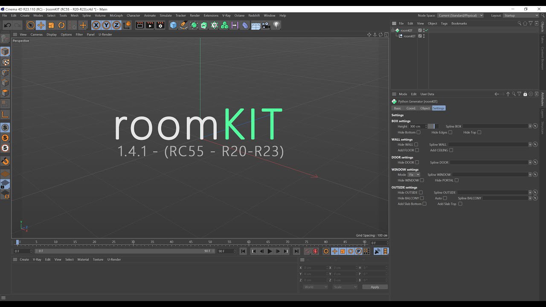Image resolution: width=546 pixels, height=307 pixels.
Task: Add a Light object
Action: pos(276,25)
